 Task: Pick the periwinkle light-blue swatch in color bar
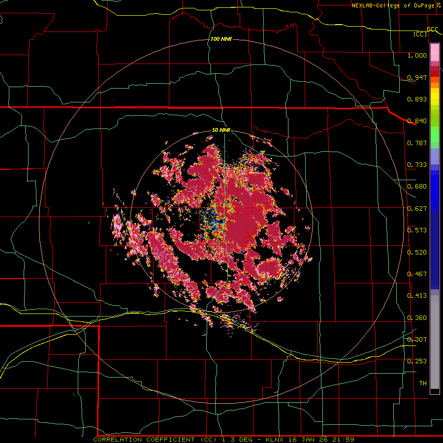[x=435, y=156]
